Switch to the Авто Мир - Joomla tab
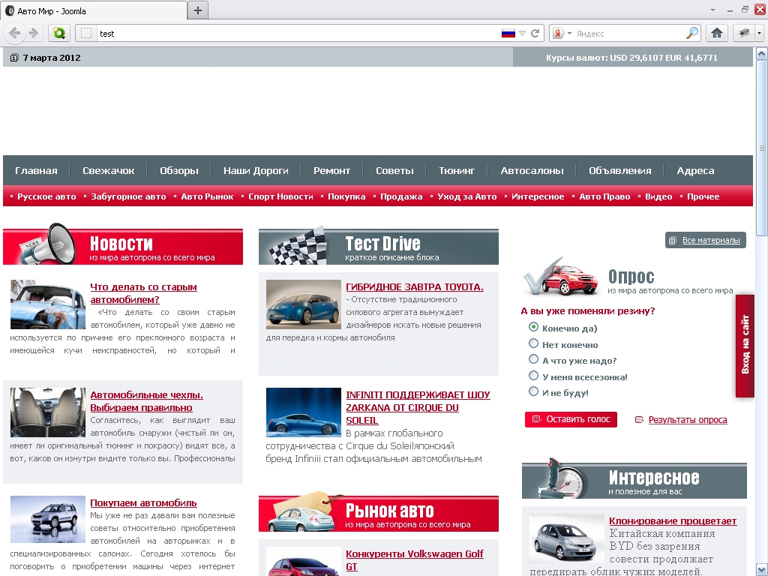Viewport: 768px width, 576px height. pos(94,10)
